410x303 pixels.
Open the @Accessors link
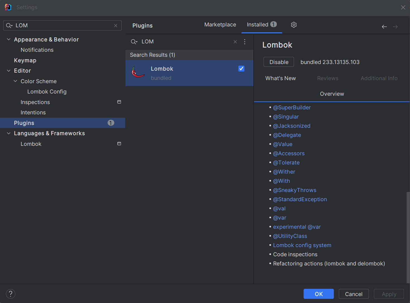tap(289, 153)
